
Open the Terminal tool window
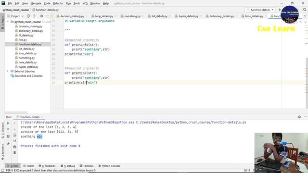pyautogui.click(x=87, y=166)
